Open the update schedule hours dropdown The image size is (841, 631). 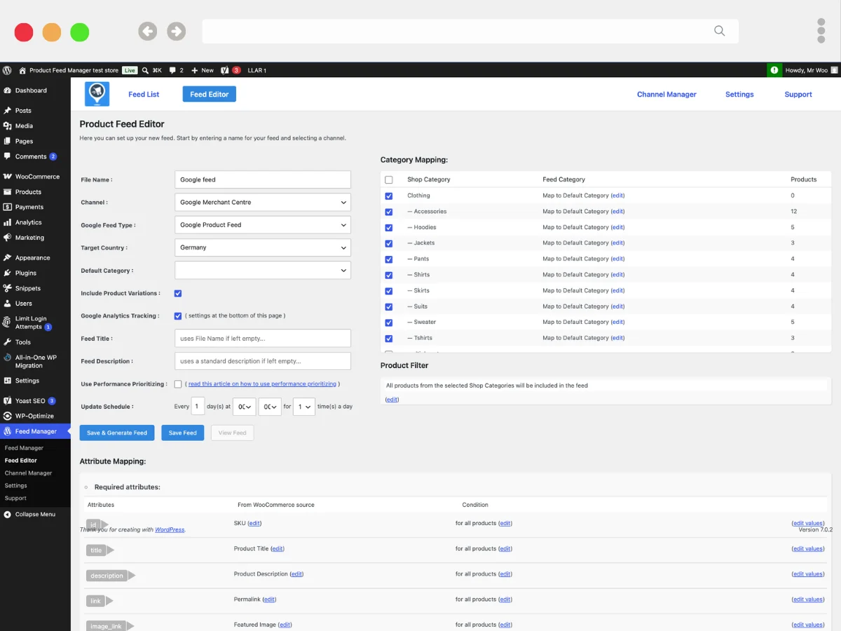pos(245,407)
